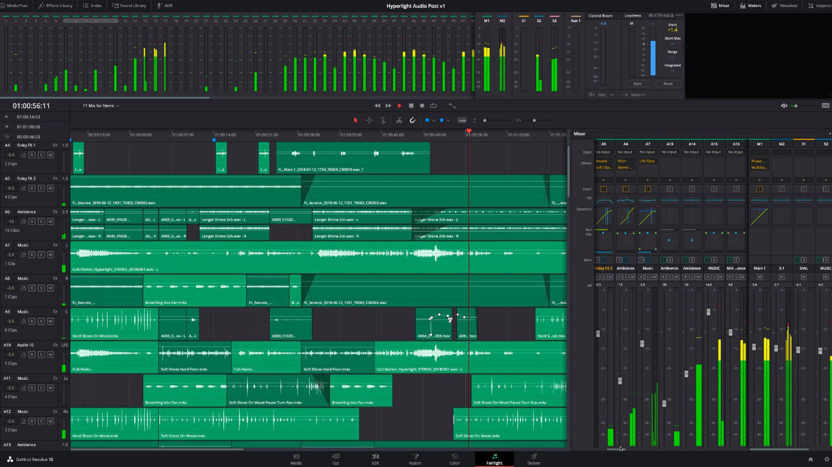Click the blue marker icon
This screenshot has width=832, height=467.
tap(442, 120)
